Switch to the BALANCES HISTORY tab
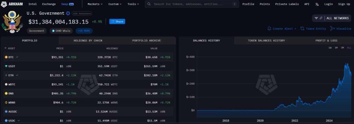354x124 pixels. [x=206, y=41]
